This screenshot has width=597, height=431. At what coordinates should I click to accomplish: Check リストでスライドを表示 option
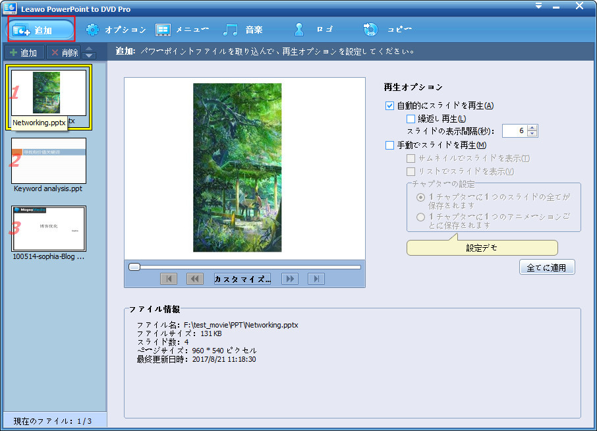pyautogui.click(x=411, y=171)
